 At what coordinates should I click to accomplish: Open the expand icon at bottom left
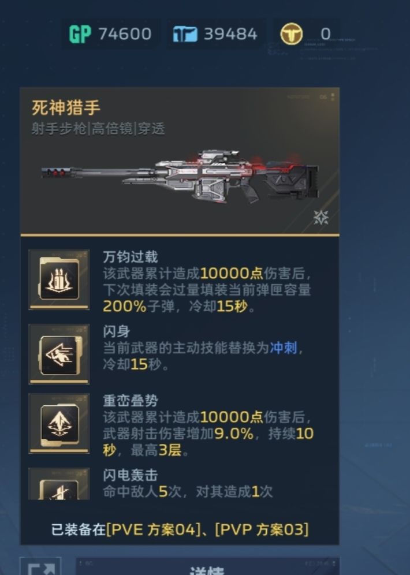pos(40,566)
